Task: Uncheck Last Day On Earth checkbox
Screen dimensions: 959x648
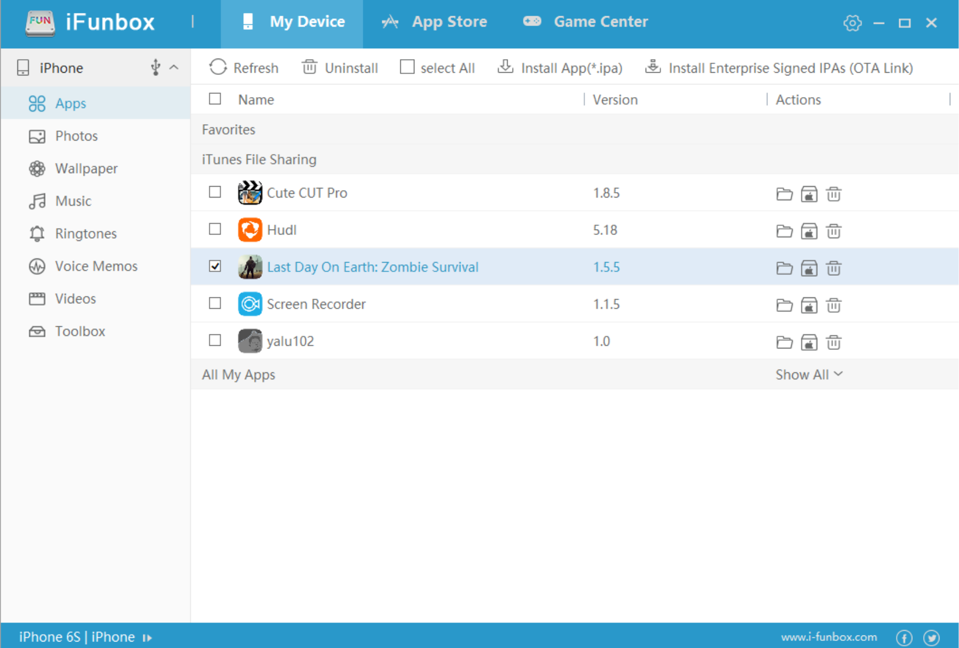Action: [215, 266]
